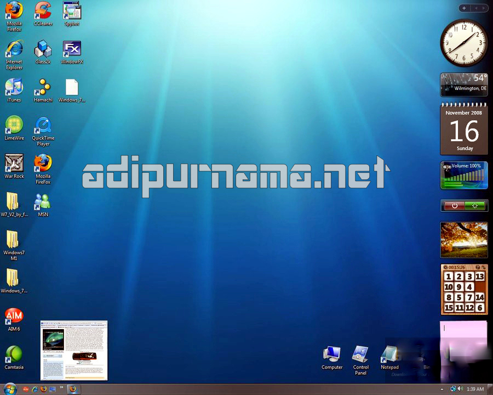The width and height of the screenshot is (493, 395).
Task: Open the Computer desktop icon
Action: point(332,358)
